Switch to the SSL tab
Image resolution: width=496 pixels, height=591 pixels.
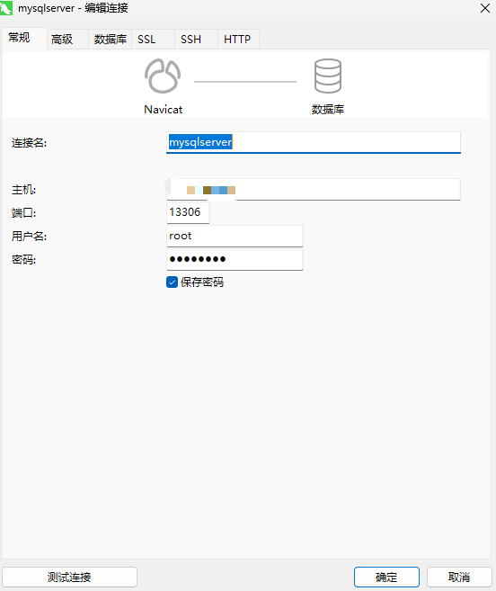click(153, 40)
